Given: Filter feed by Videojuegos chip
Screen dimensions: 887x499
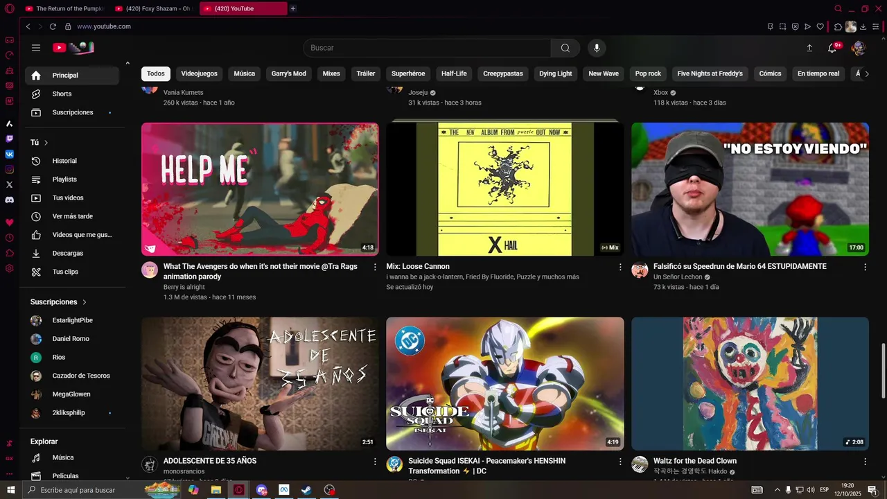Looking at the screenshot, I should pyautogui.click(x=199, y=73).
